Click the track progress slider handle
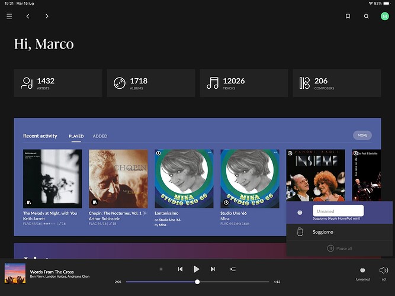This screenshot has width=395, height=296. coord(197,282)
